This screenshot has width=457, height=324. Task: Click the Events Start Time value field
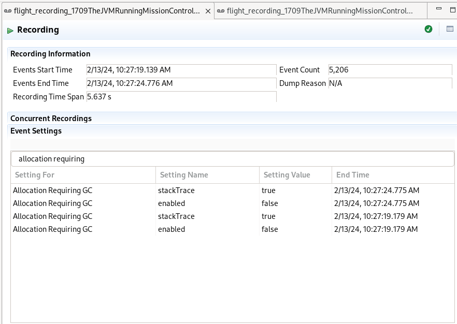[181, 70]
